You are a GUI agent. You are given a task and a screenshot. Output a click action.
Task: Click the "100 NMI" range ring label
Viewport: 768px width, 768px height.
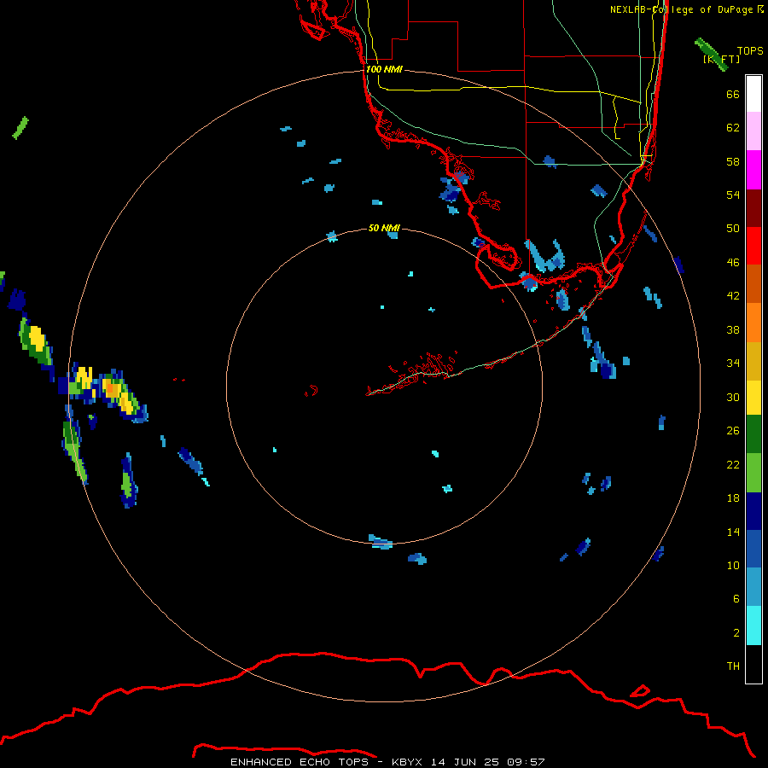coord(384,69)
